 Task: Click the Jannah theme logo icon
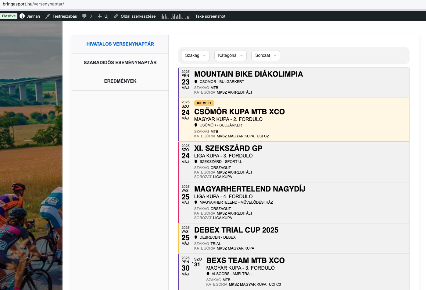click(22, 16)
